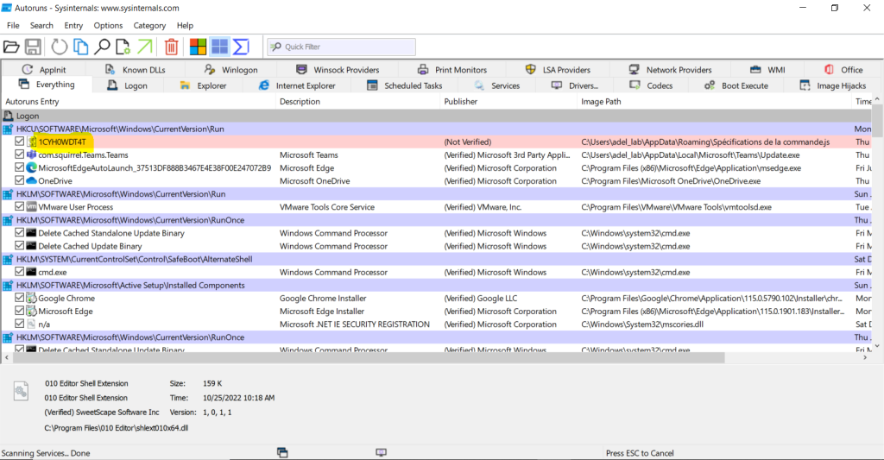Viewport: 884px width, 460px height.
Task: Click the Google Chrome installer entry icon
Action: coord(32,298)
